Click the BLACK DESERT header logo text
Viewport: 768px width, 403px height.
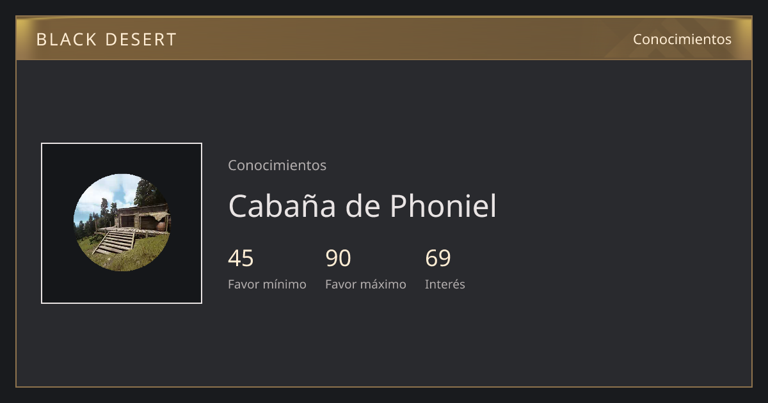pyautogui.click(x=106, y=40)
